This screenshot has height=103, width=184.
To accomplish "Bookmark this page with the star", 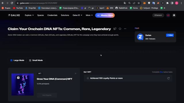I will pos(139,3).
